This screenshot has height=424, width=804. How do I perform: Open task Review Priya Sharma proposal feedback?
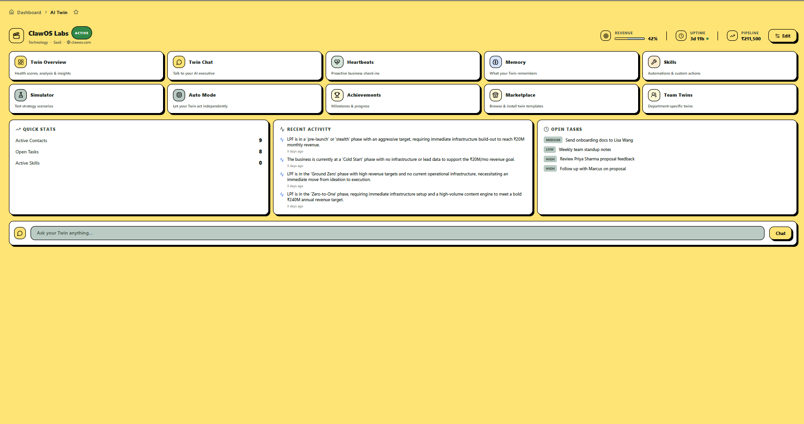tap(597, 159)
